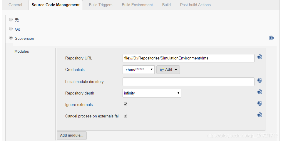Click help icon for Local module directory
The height and width of the screenshot is (141, 281).
tap(260, 80)
